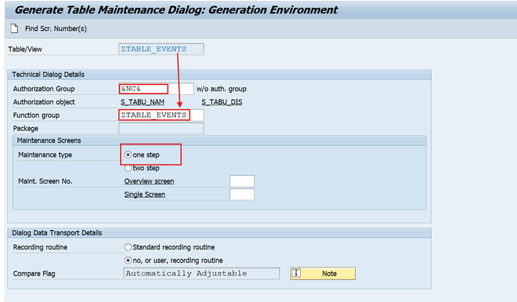Click the Overview screen number field
The width and height of the screenshot is (517, 302).
242,181
